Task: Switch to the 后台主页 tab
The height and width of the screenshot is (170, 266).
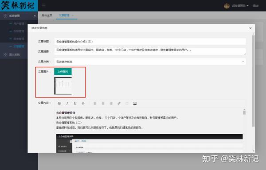Action: (x=47, y=15)
